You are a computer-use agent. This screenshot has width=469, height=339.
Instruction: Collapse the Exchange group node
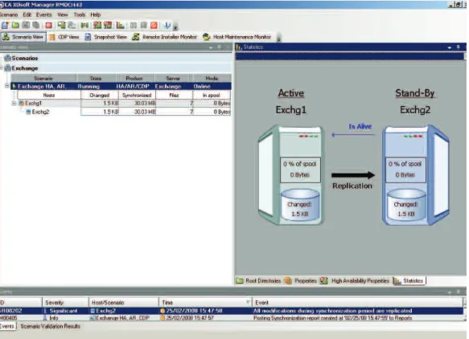[1, 68]
